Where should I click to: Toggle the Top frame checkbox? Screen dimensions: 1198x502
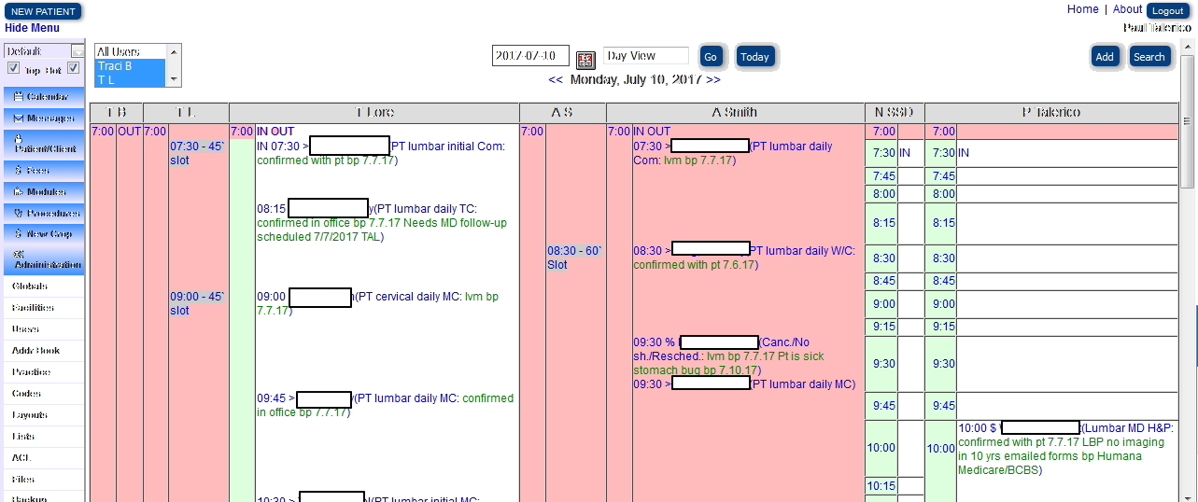(13, 69)
